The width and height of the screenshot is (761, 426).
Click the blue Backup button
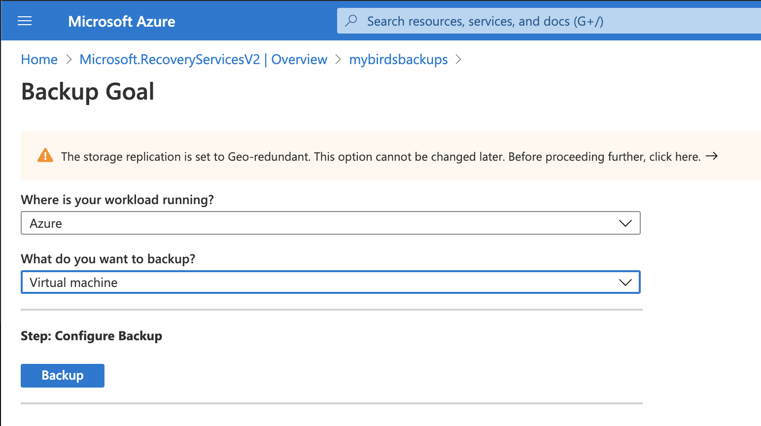[63, 376]
